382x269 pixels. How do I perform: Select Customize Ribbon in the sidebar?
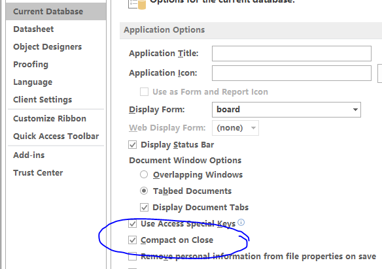[x=50, y=118]
